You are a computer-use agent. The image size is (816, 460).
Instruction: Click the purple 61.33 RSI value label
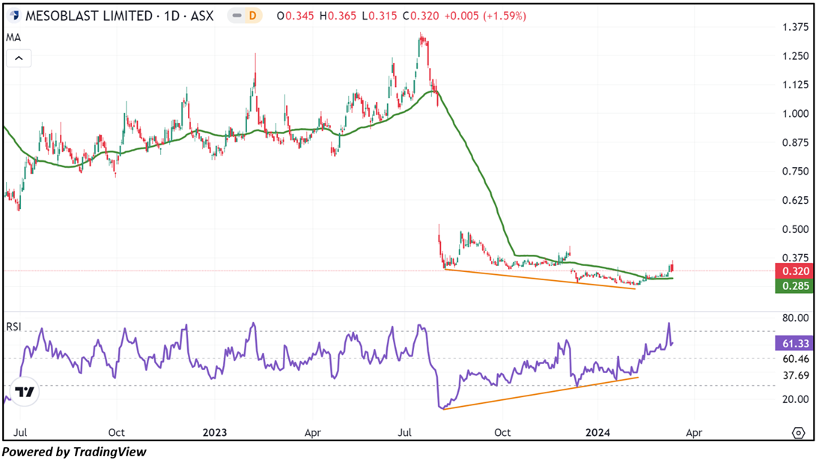pos(795,343)
